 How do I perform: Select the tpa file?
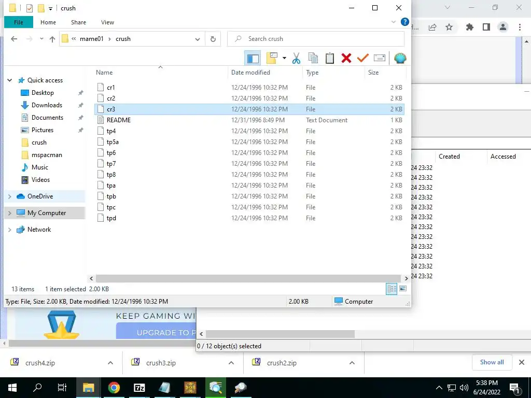coord(249,186)
